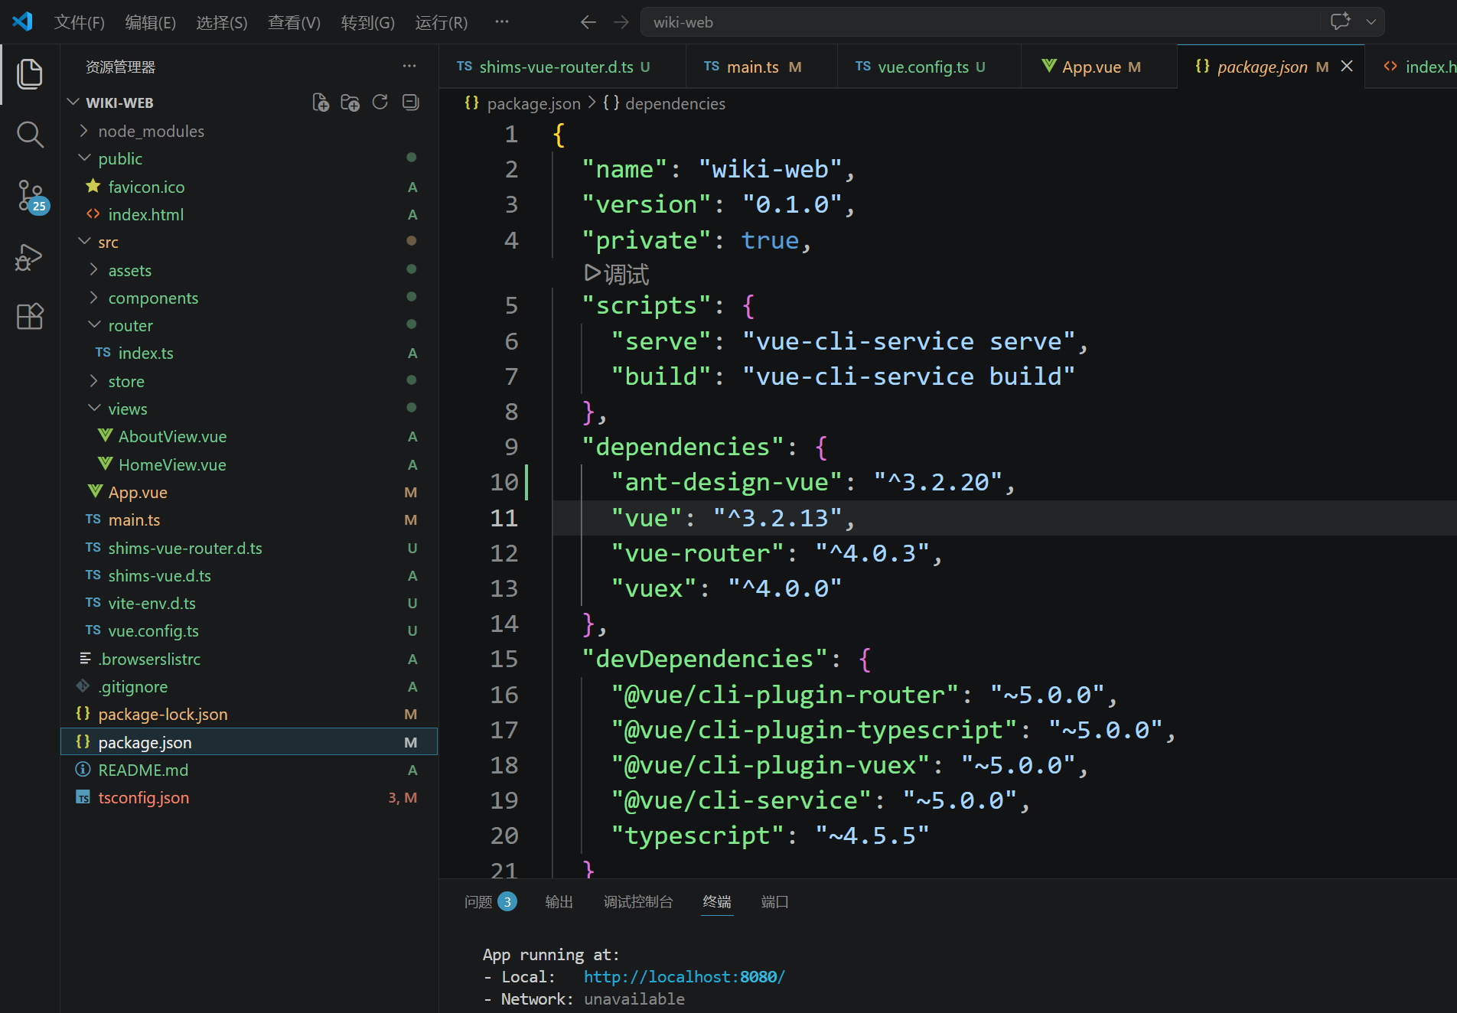Expand the node_modules folder
The image size is (1457, 1013).
click(151, 132)
